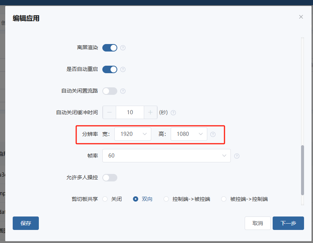Viewport: 313px width, 243px height.
Task: Open the width dropdown showing 1920
Action: click(133, 134)
